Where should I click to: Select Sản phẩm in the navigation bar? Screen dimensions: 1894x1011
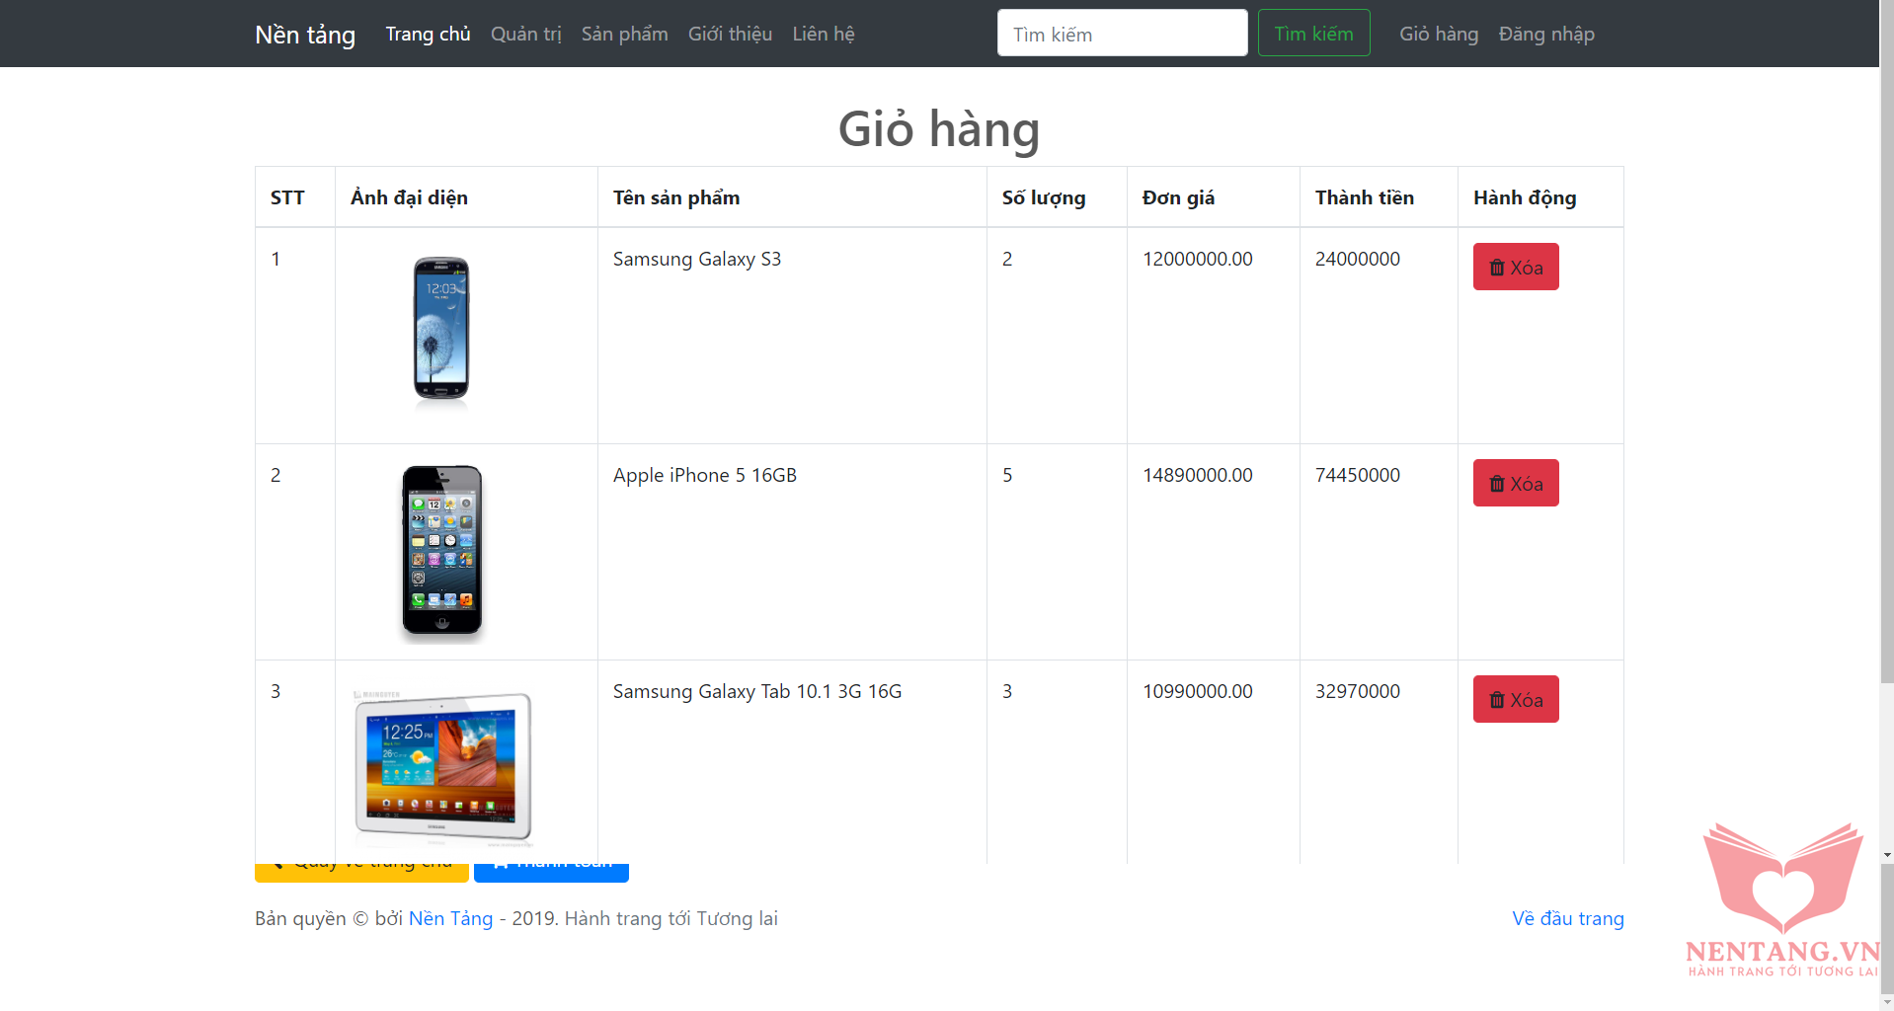tap(624, 35)
